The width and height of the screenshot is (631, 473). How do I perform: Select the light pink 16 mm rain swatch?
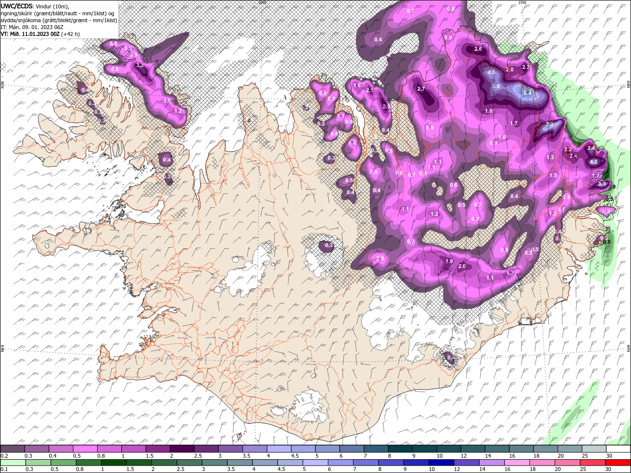coord(517,463)
